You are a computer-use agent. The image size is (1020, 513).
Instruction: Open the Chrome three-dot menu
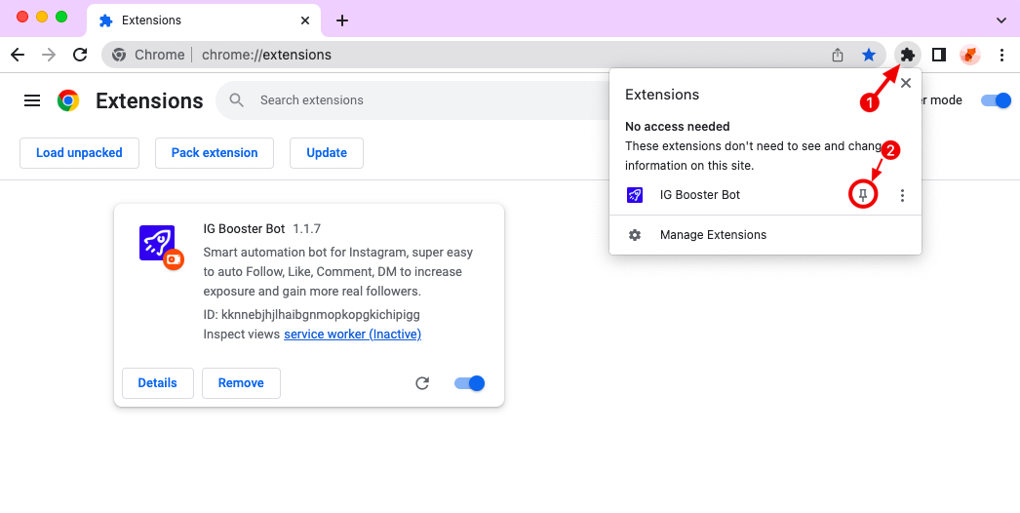pos(1001,55)
